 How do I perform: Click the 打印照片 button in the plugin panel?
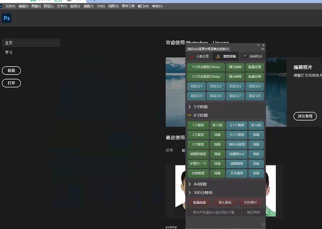251,202
